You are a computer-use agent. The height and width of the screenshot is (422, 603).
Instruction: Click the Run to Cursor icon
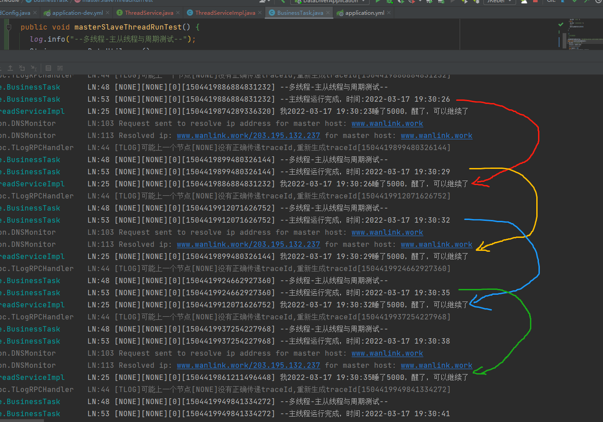pyautogui.click(x=34, y=68)
